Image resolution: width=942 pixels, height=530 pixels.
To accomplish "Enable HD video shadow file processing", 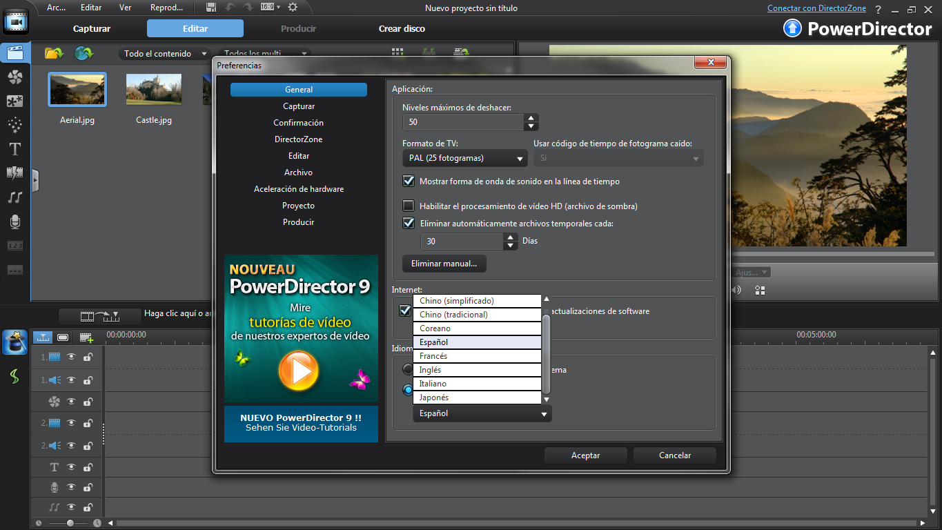I will click(x=409, y=206).
